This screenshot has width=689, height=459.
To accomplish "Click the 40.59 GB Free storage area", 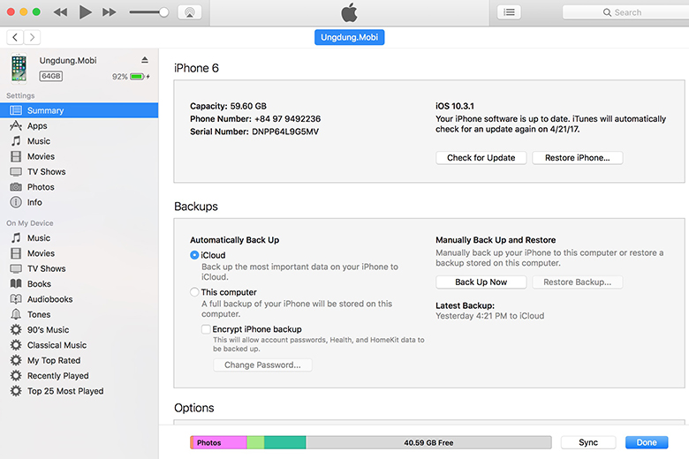I will pos(428,442).
